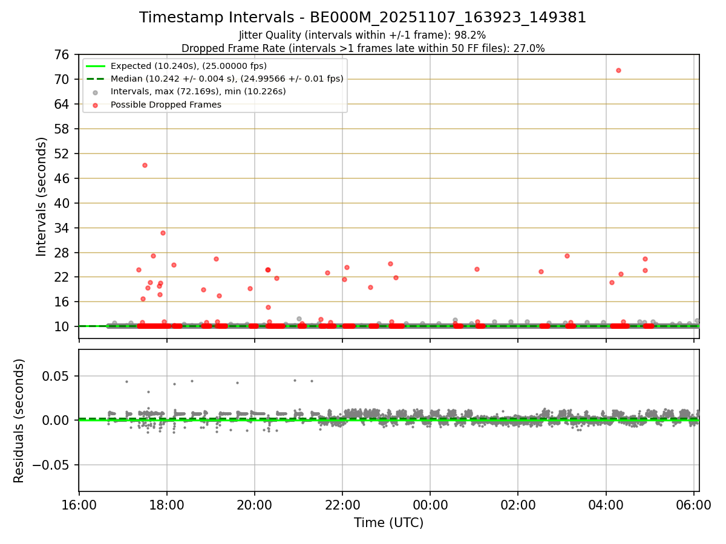Click the '02:00' time axis tick label

click(518, 504)
